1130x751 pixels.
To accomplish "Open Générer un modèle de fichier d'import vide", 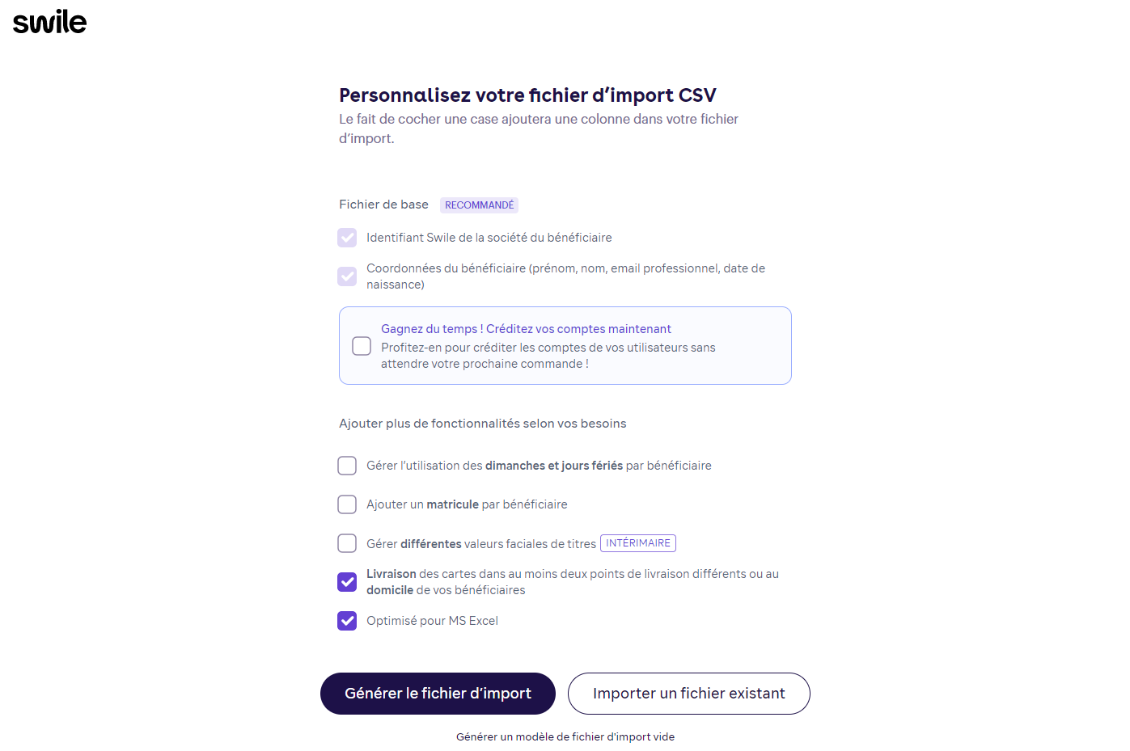I will (x=565, y=736).
